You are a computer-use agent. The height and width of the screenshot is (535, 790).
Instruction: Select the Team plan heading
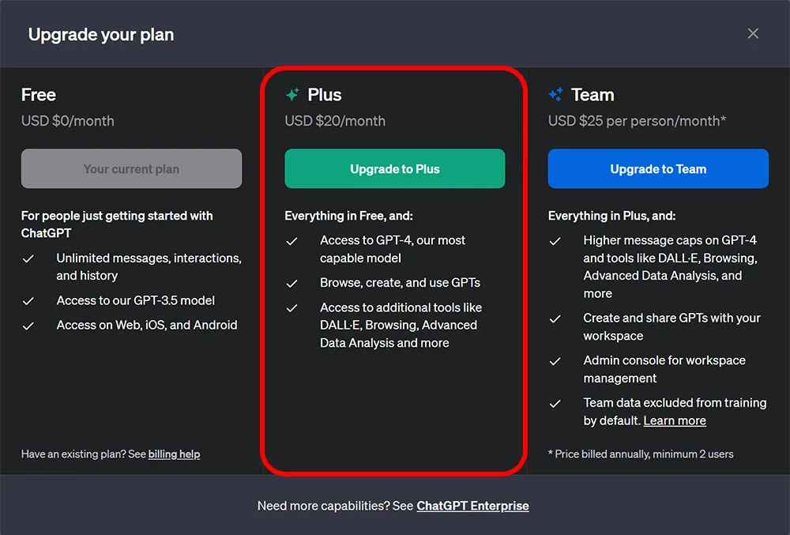pos(592,95)
